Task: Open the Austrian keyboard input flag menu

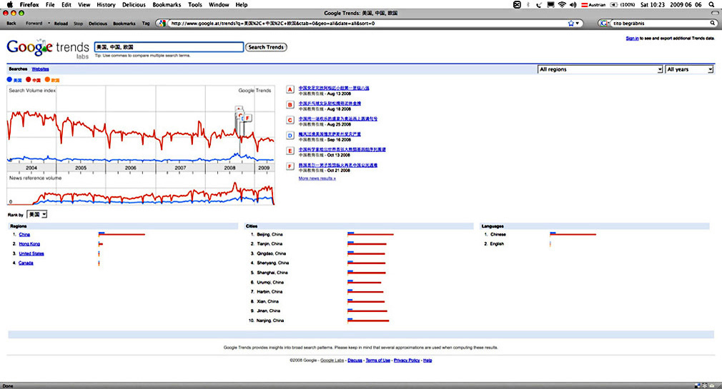Action: pyautogui.click(x=593, y=4)
